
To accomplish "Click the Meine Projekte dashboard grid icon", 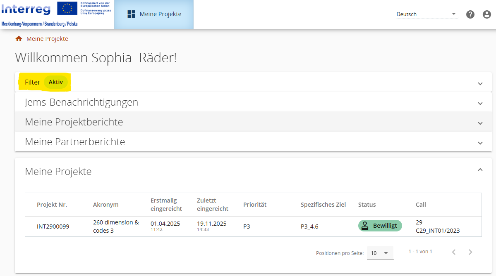I will pyautogui.click(x=132, y=14).
